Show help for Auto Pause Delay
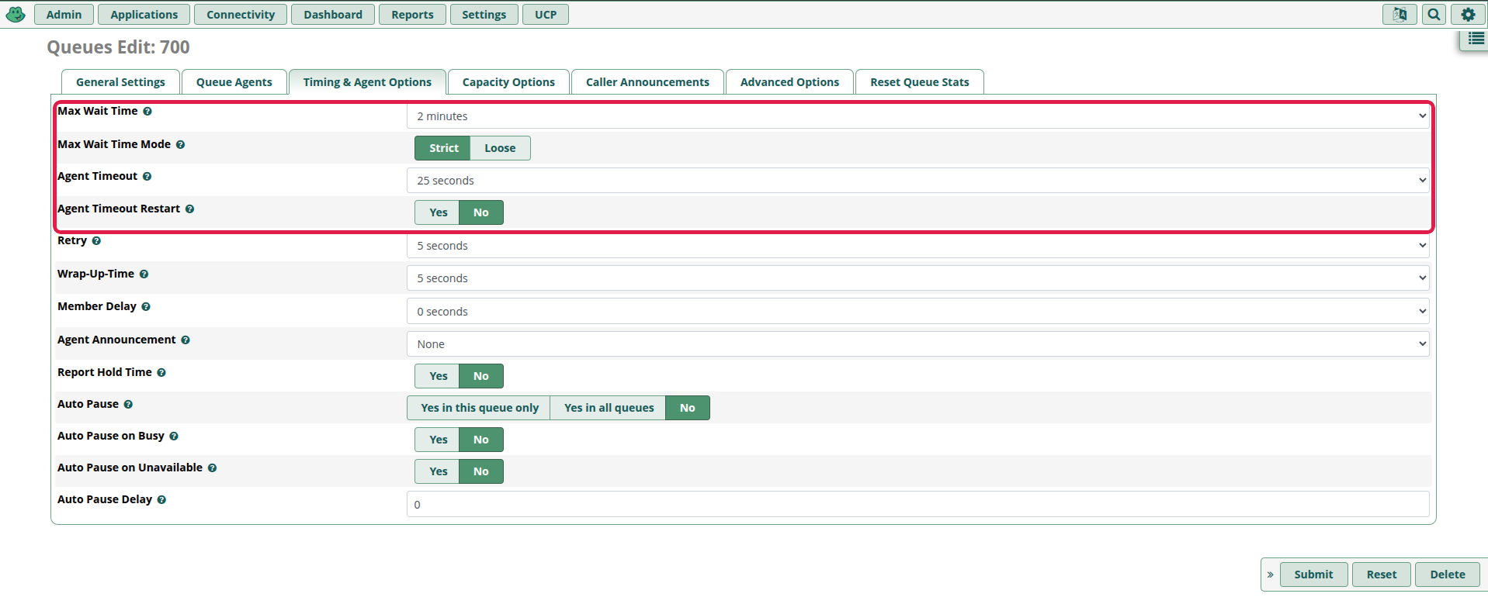Screen dimensions: 1488x597 [x=161, y=500]
